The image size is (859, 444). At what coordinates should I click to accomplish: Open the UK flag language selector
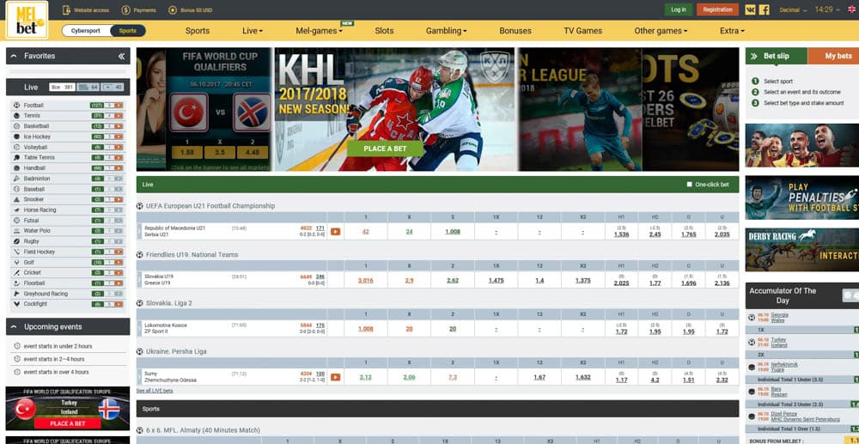[852, 9]
